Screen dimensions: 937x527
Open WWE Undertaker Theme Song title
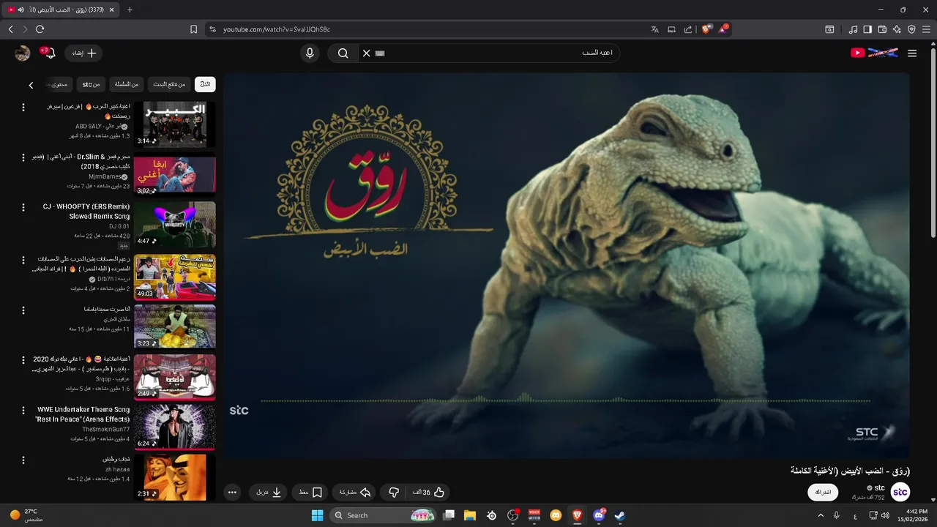tap(83, 414)
